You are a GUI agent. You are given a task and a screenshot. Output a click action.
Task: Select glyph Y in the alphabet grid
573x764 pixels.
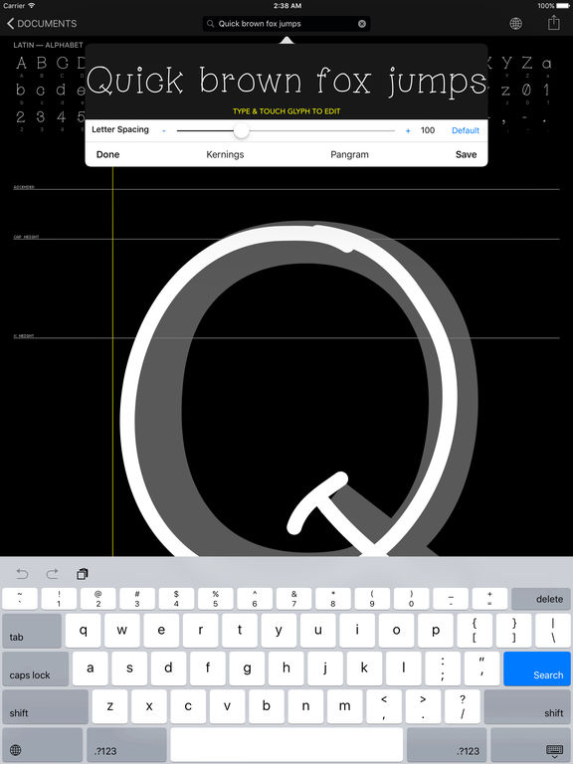tap(506, 64)
